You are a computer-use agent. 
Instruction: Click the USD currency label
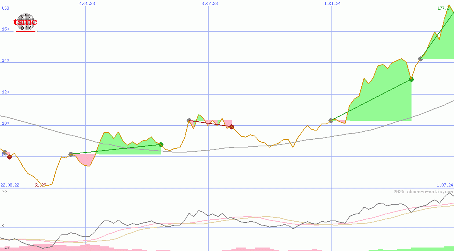tap(5, 8)
